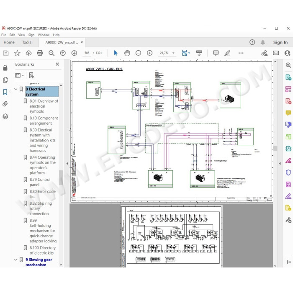
Task: Add document to starred with the star icon
Action: pyautogui.click(x=17, y=53)
